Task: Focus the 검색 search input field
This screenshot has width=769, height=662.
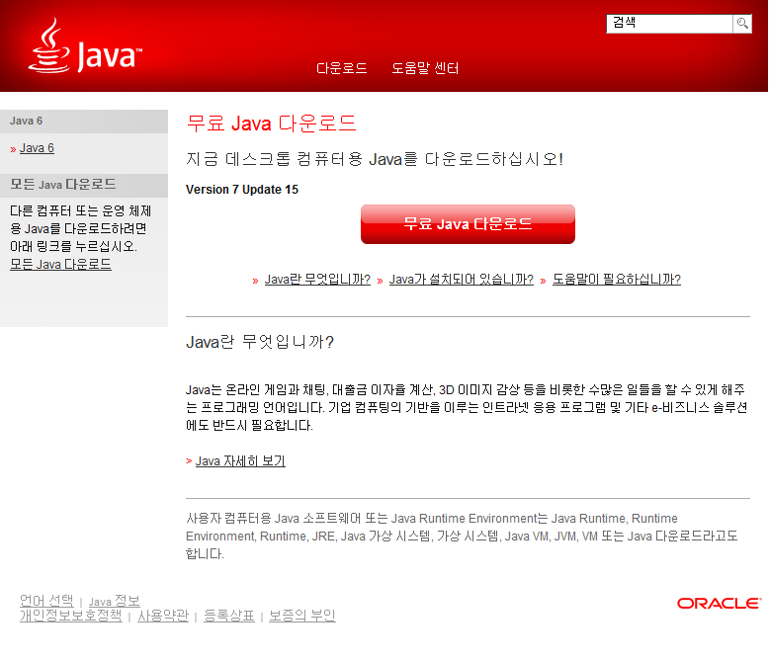Action: pos(669,24)
